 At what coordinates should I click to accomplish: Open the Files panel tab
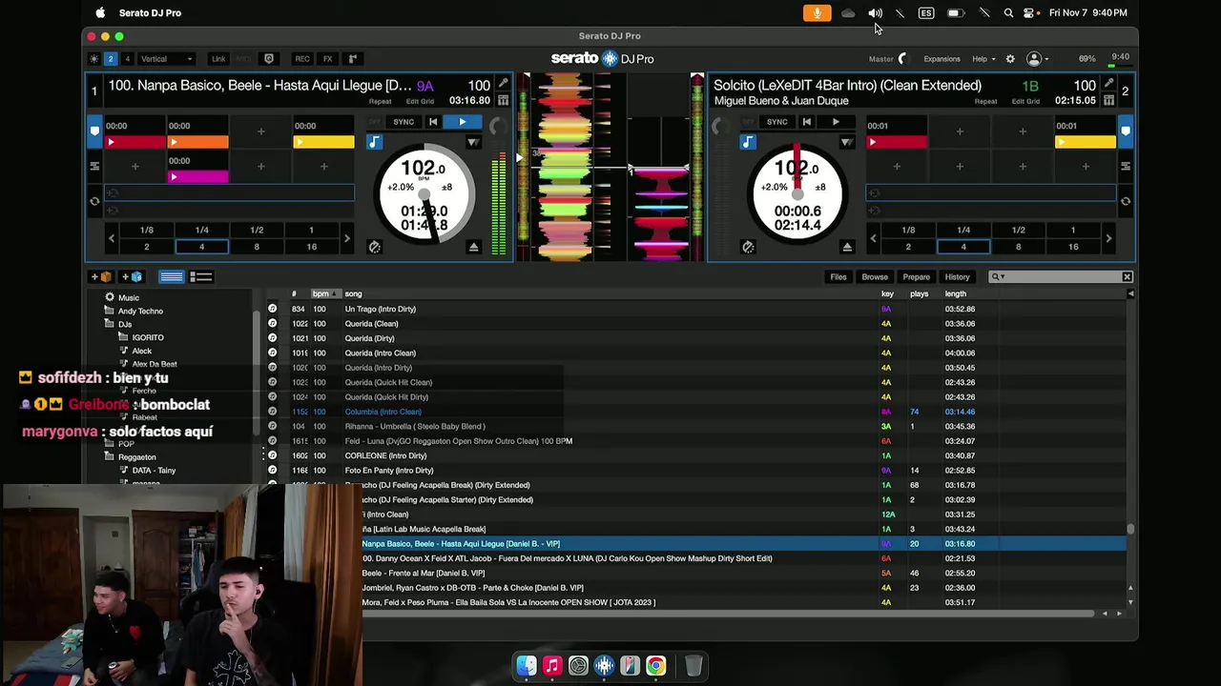838,276
